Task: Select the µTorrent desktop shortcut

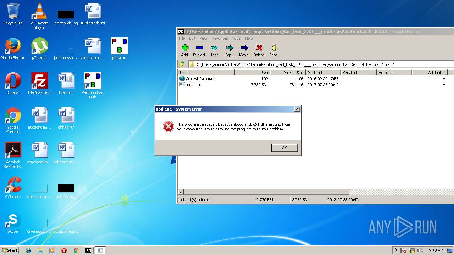Action: coord(39,49)
